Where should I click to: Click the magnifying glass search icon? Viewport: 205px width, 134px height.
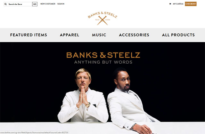[x=6, y=4]
